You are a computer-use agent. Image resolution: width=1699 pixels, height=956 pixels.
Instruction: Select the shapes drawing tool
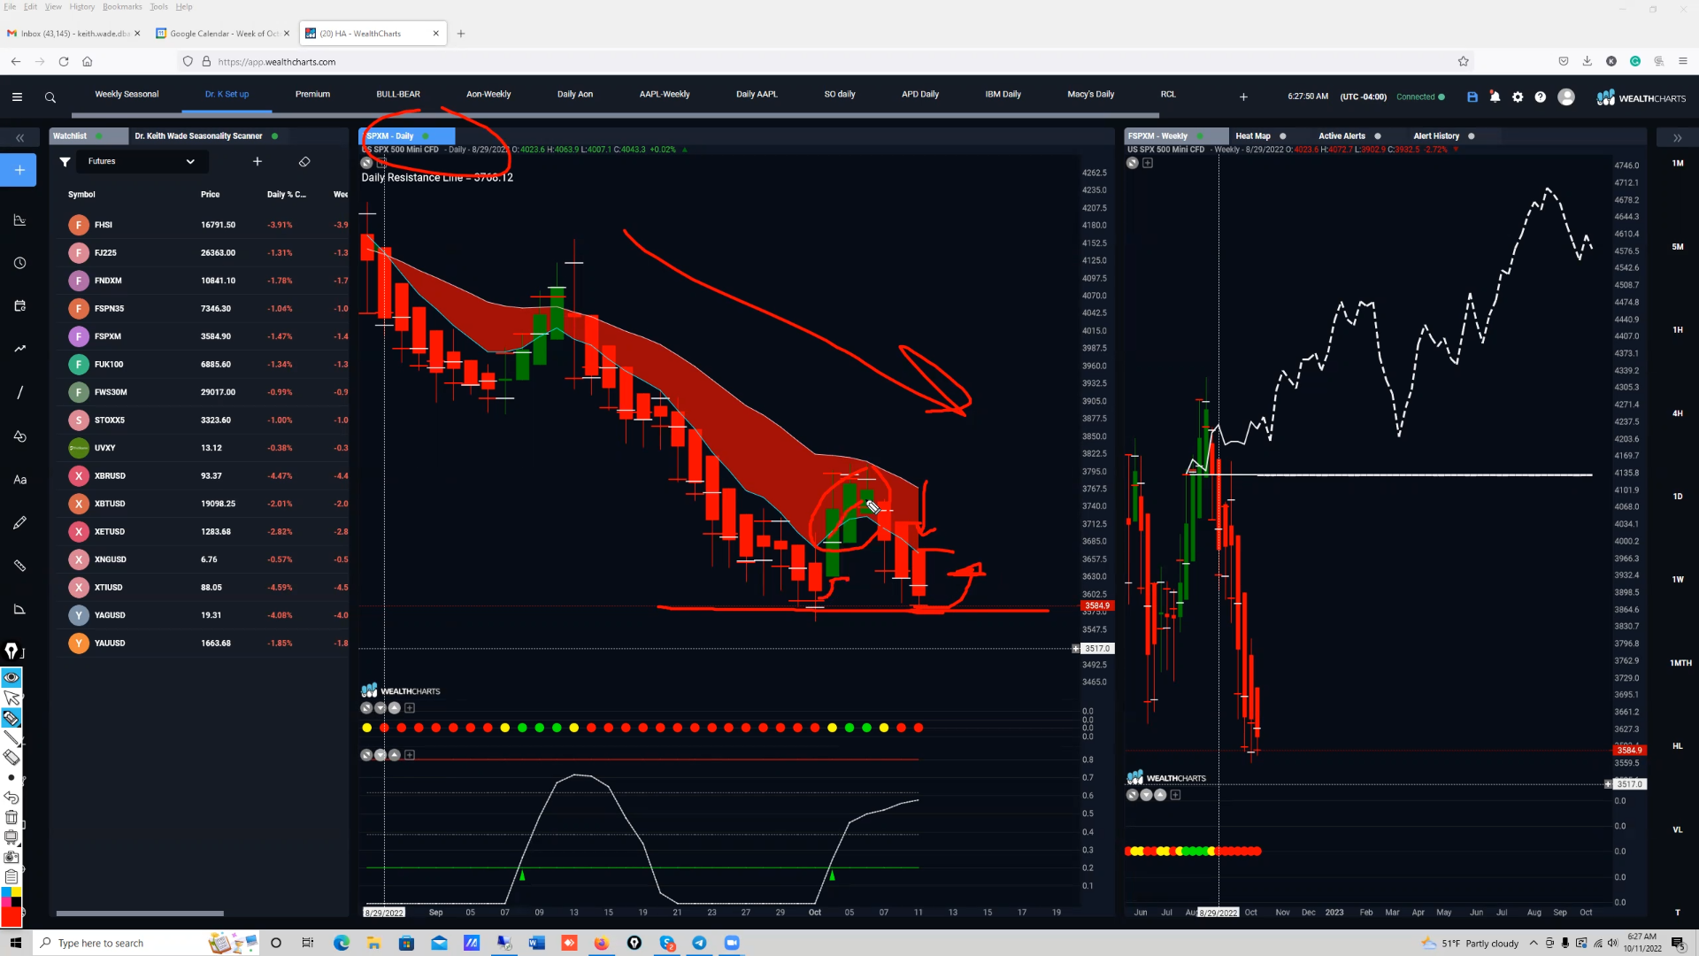pyautogui.click(x=19, y=436)
